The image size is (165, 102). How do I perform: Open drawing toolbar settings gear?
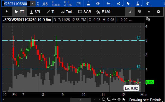click(x=158, y=12)
